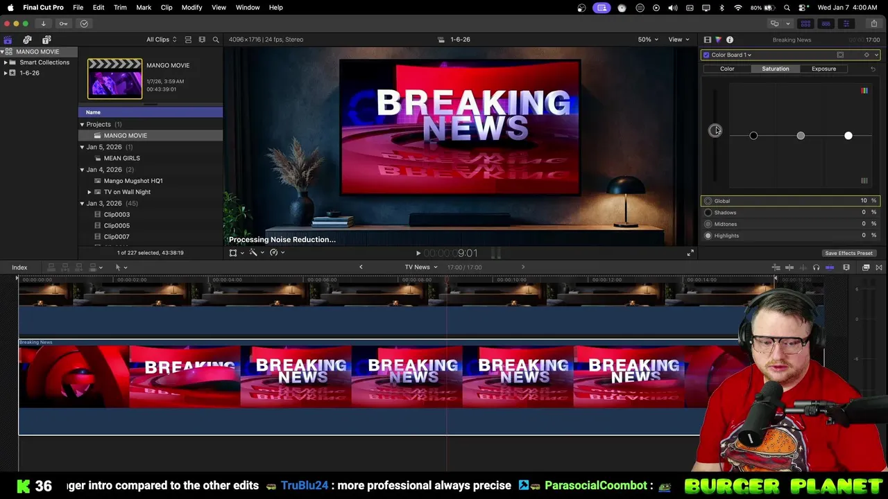Toggle clip grouping appearance icon in browser

(x=188, y=40)
